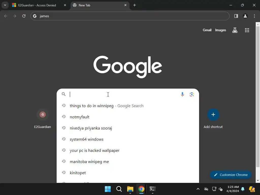Search by image with Google Lens icon
Image resolution: width=260 pixels, height=195 pixels.
(192, 94)
